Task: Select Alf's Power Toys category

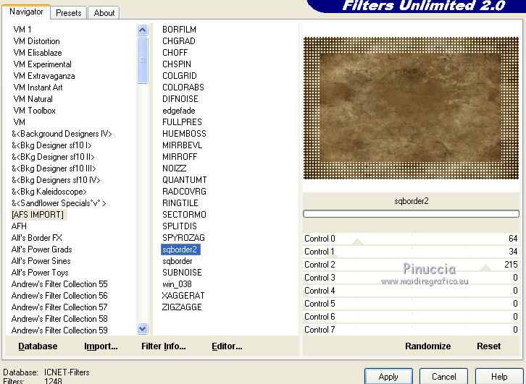Action: click(40, 273)
